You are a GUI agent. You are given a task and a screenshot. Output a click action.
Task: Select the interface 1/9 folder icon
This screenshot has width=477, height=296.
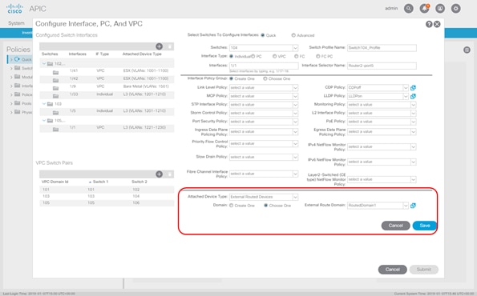[55, 88]
